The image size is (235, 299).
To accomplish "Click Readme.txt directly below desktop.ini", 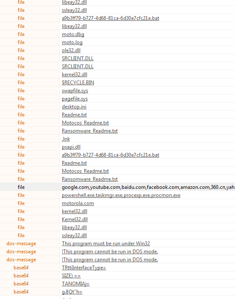I will tap(75, 115).
